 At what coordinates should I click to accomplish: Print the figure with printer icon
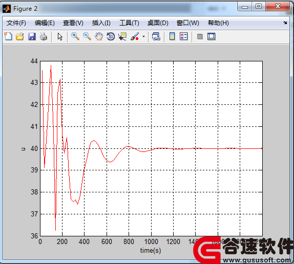[44, 36]
